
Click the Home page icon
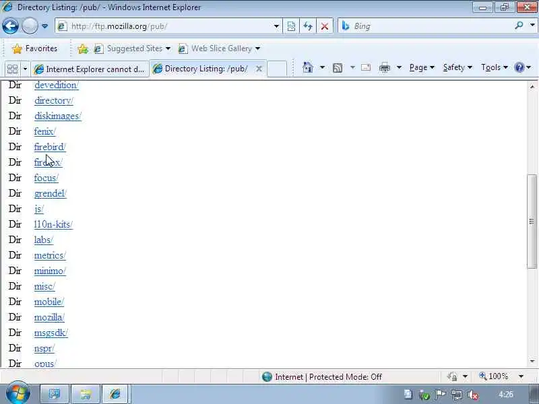308,68
